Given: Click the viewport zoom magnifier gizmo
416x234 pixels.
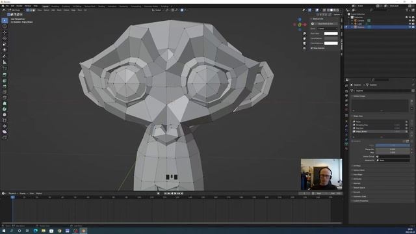Looking at the screenshot, I should click(x=304, y=33).
